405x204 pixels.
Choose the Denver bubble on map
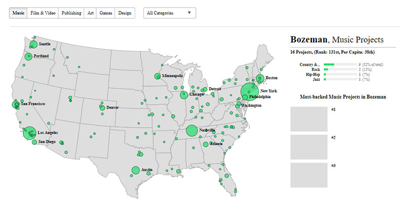(x=102, y=108)
